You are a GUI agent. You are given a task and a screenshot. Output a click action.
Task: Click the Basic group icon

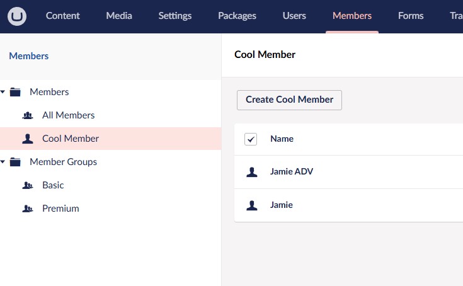click(x=28, y=185)
